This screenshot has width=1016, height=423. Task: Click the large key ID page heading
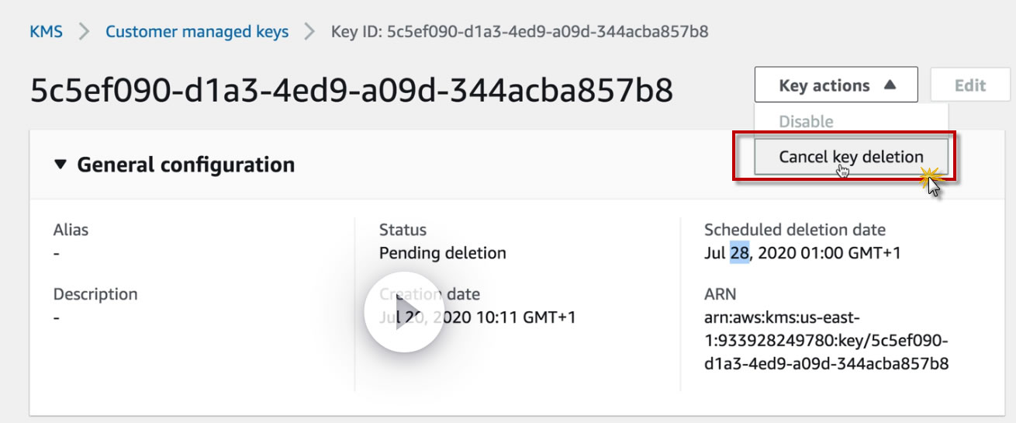pos(351,91)
